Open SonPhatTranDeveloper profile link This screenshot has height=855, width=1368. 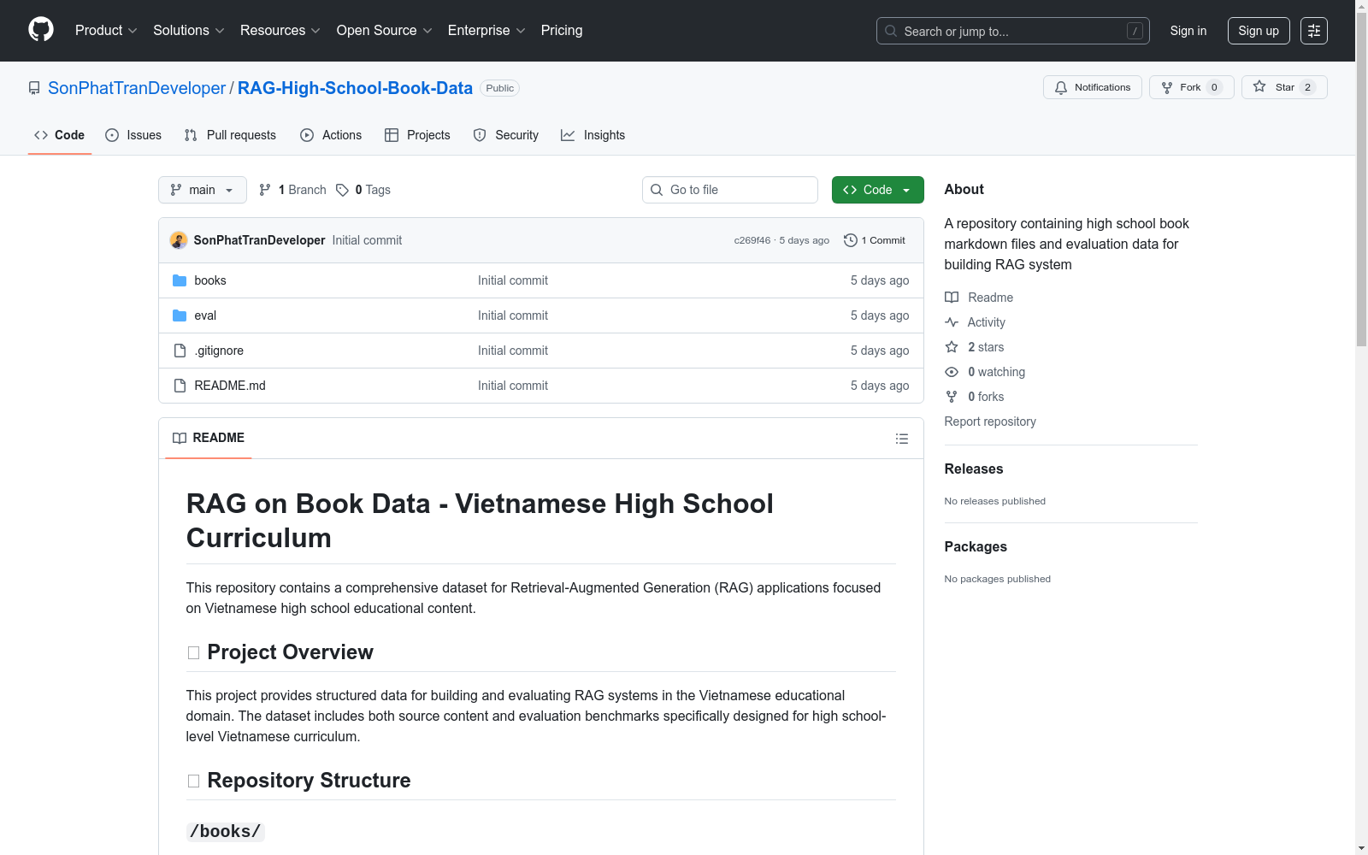tap(137, 88)
